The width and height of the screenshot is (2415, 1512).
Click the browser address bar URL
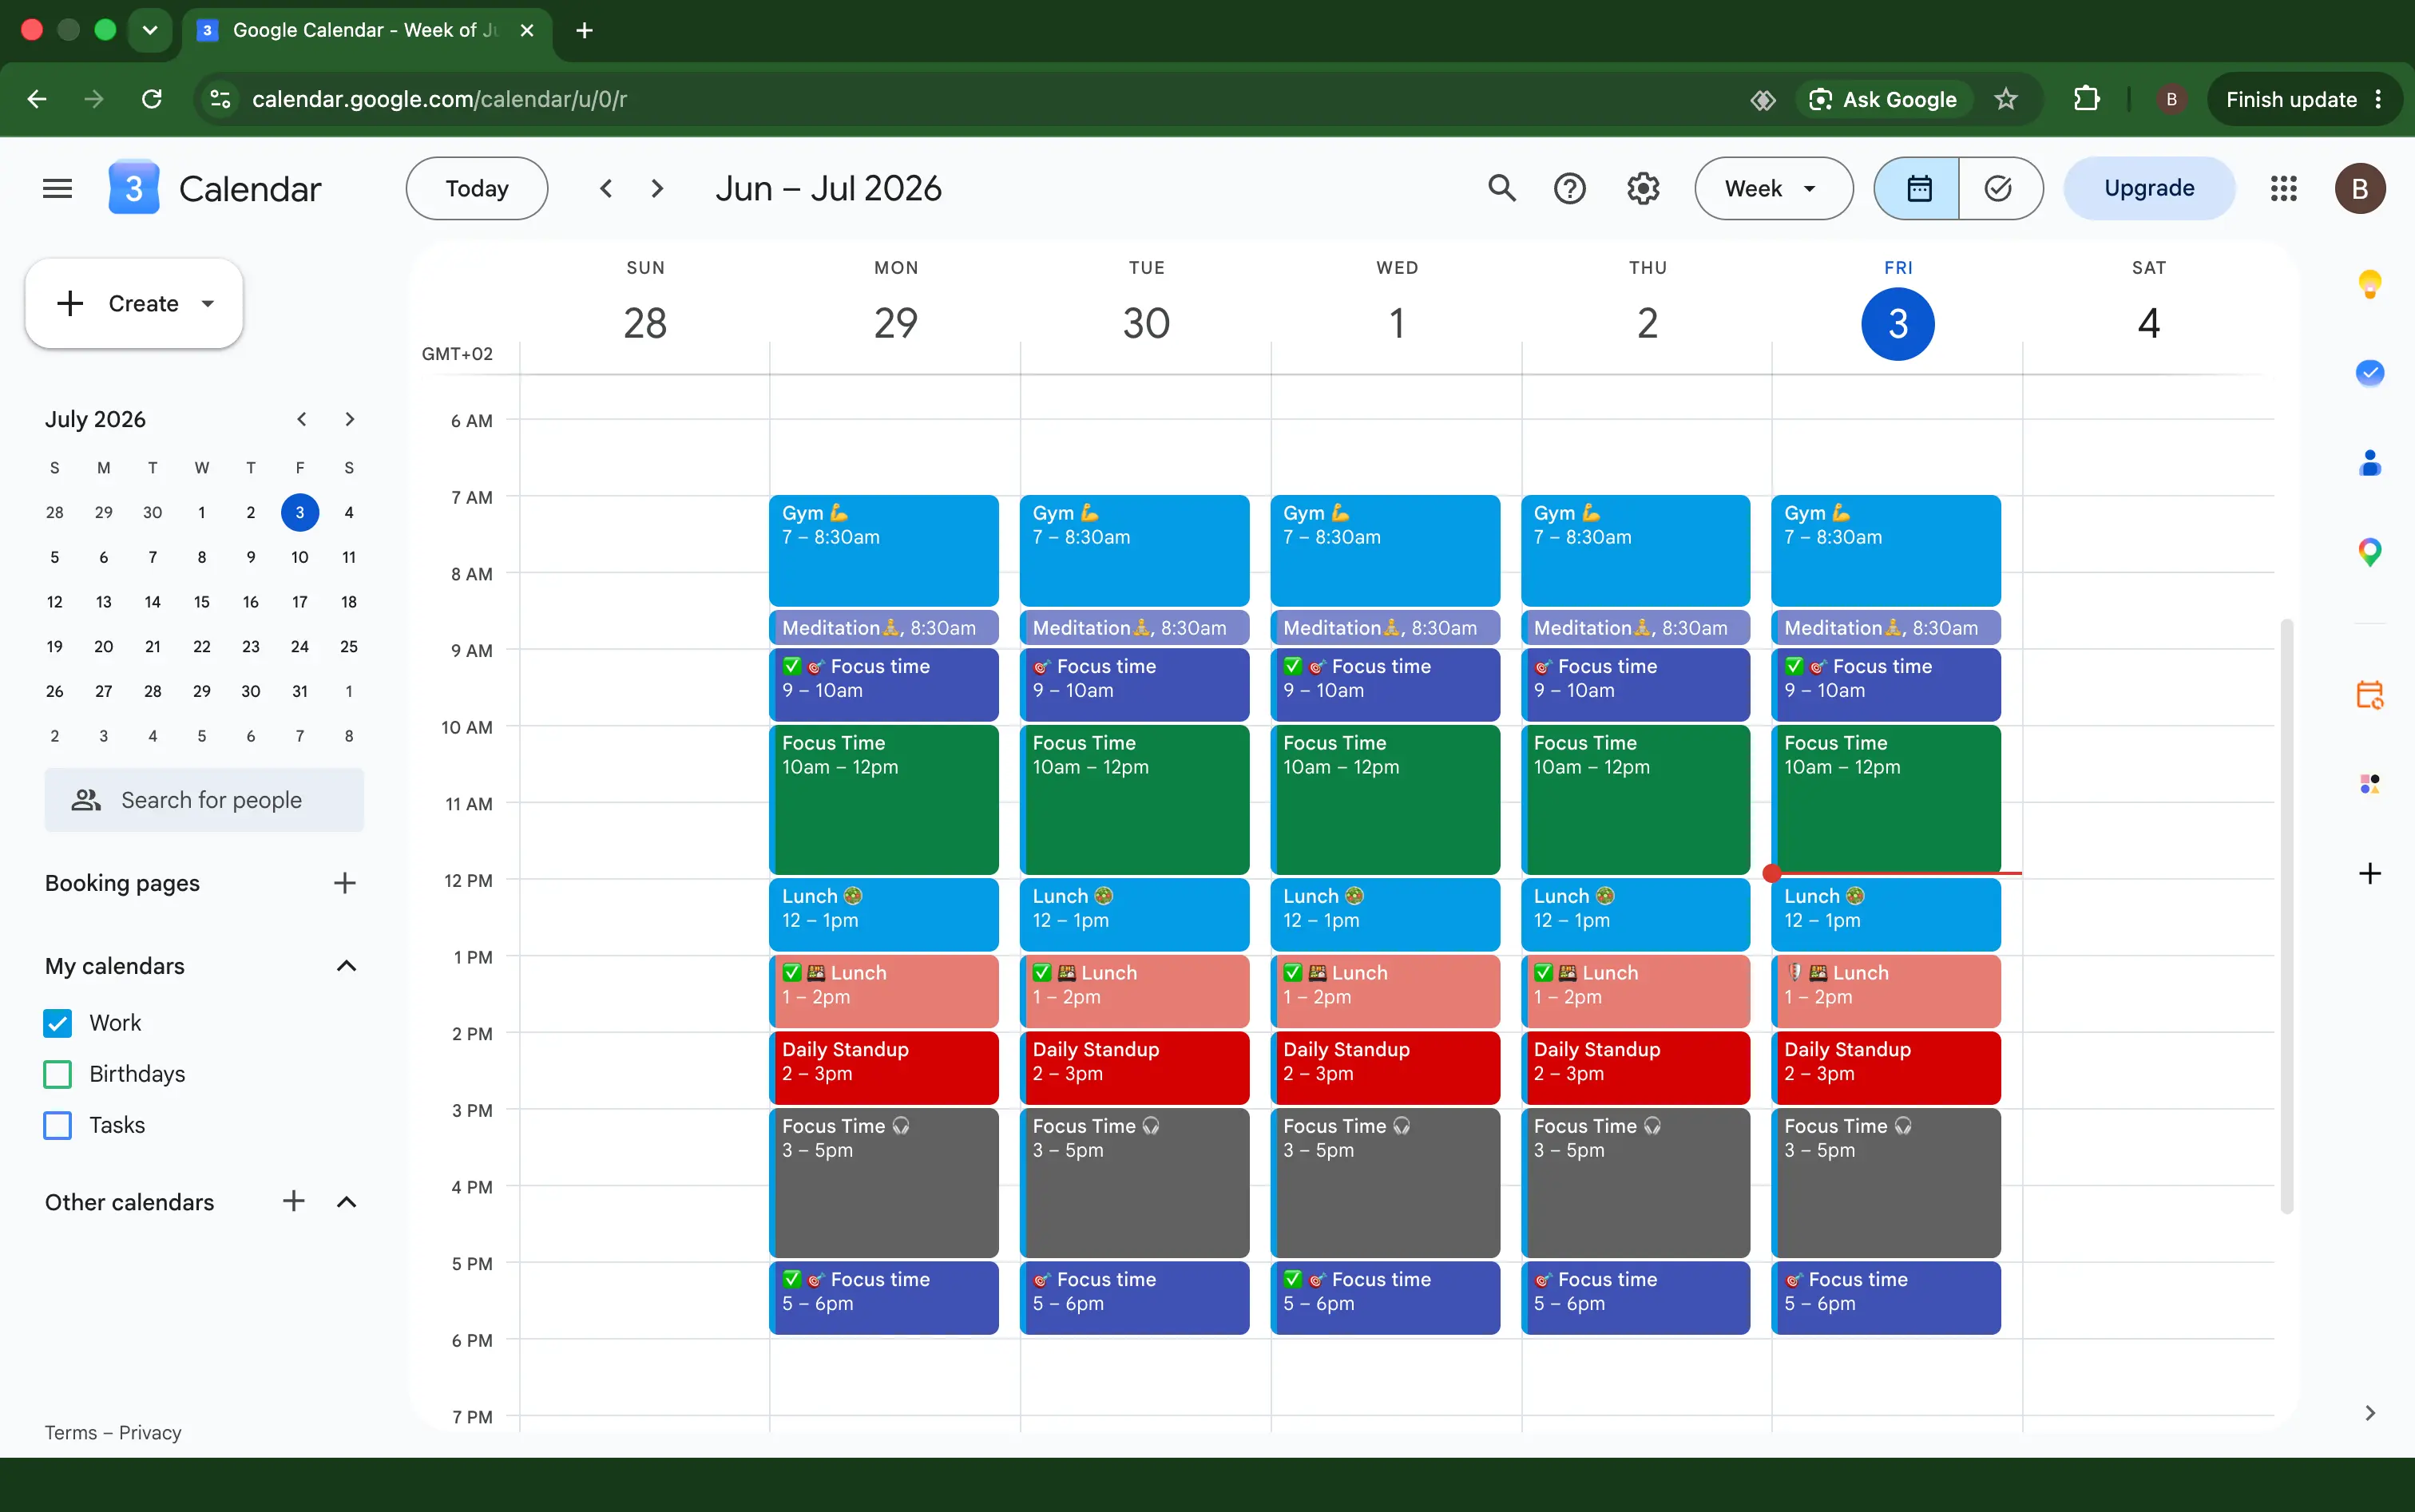click(x=439, y=99)
